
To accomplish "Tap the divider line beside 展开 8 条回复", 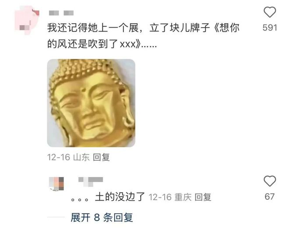I will 56,217.
